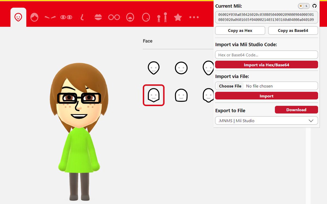The image size is (327, 204).
Task: Click Import via Hex/Base64 button
Action: point(267,65)
